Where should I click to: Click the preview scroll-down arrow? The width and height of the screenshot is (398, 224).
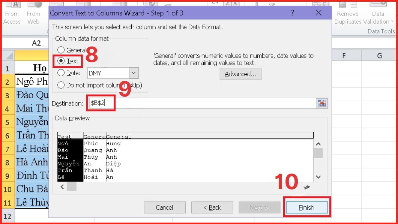[x=318, y=177]
